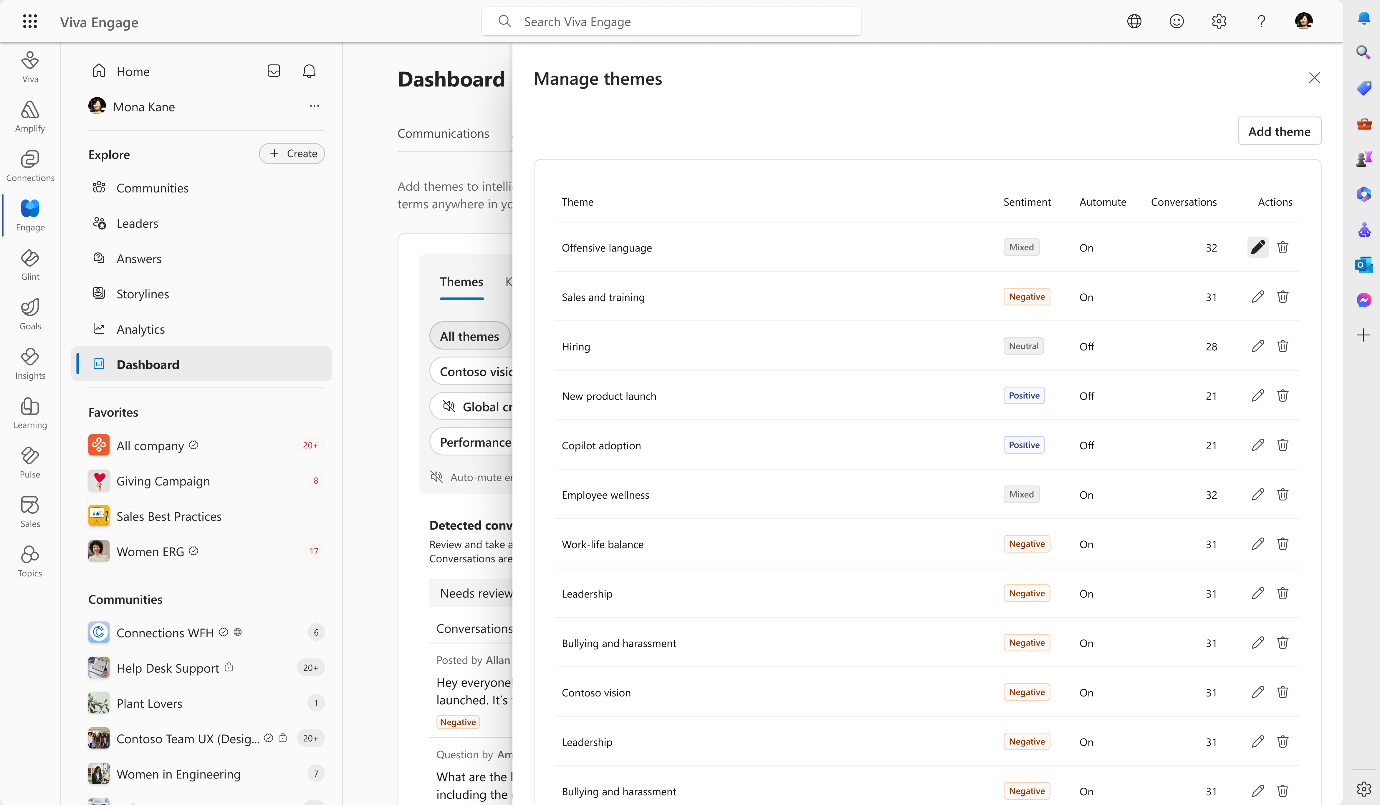
Task: Delete the Sales and training theme
Action: pos(1283,297)
